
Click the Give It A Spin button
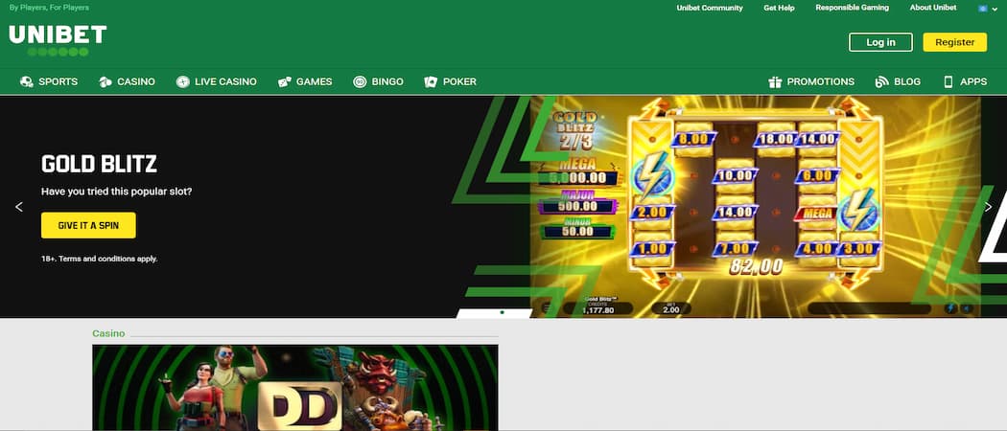click(88, 225)
